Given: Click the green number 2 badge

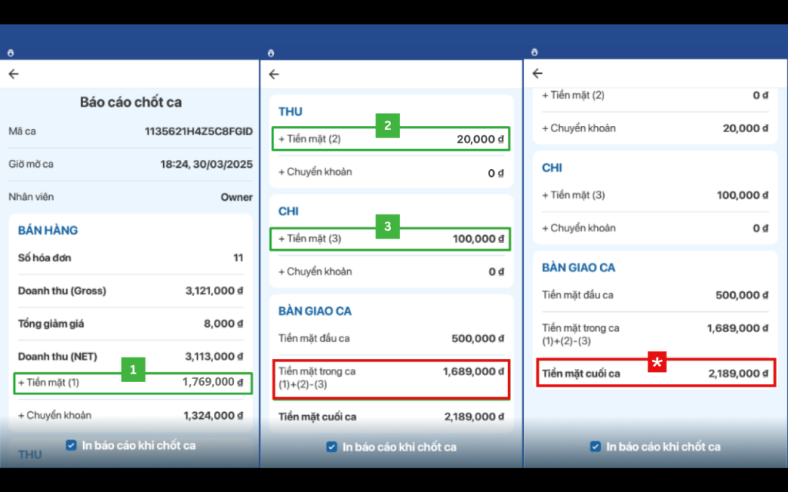Looking at the screenshot, I should 387,125.
